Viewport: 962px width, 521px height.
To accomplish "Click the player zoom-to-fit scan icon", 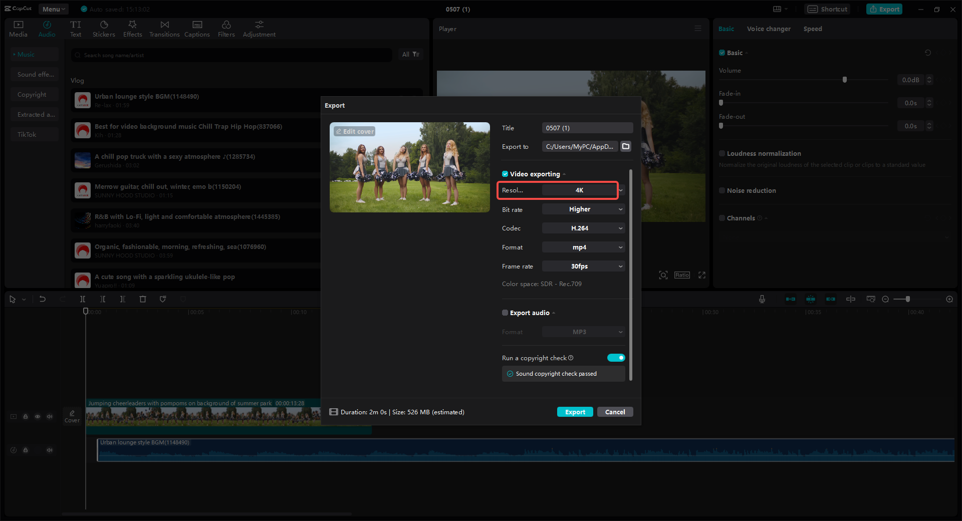I will pos(663,275).
